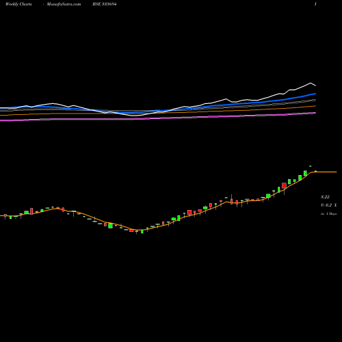Click the "Weekly Charts" title text
342x342 pixels.
[x=18, y=4]
